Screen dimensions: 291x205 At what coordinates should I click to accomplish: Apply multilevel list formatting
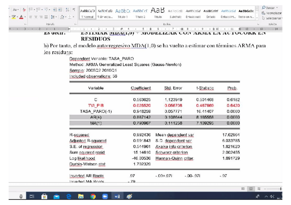coord(46,10)
